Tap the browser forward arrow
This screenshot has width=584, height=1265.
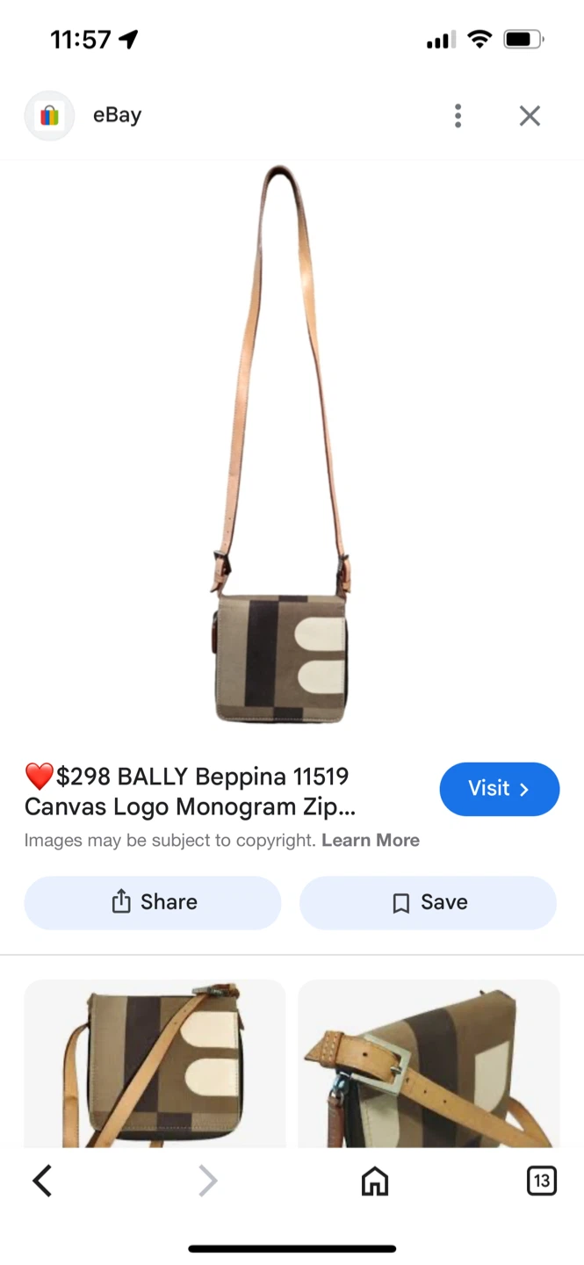tap(207, 1181)
